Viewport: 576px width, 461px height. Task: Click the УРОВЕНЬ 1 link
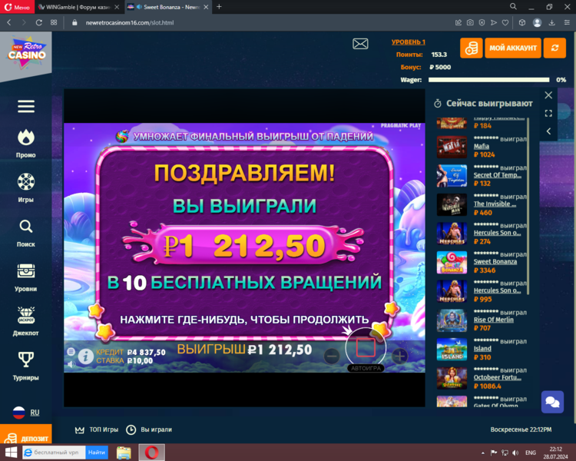408,42
